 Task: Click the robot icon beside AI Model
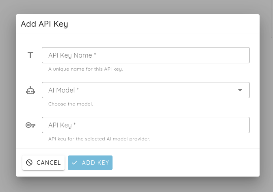[x=30, y=90]
